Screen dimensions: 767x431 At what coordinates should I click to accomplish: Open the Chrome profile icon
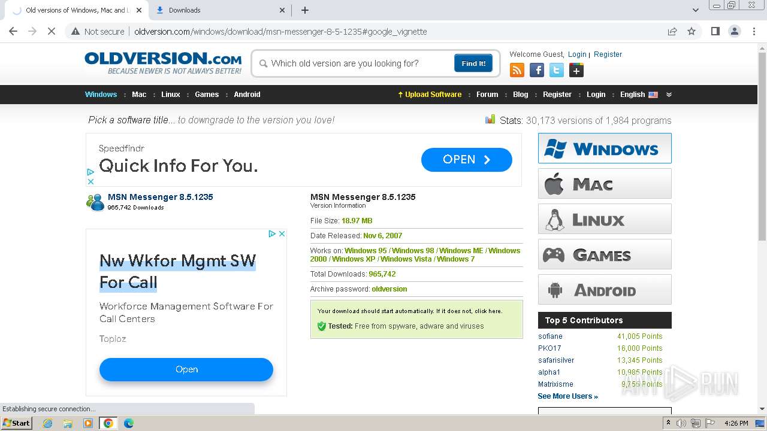[735, 31]
